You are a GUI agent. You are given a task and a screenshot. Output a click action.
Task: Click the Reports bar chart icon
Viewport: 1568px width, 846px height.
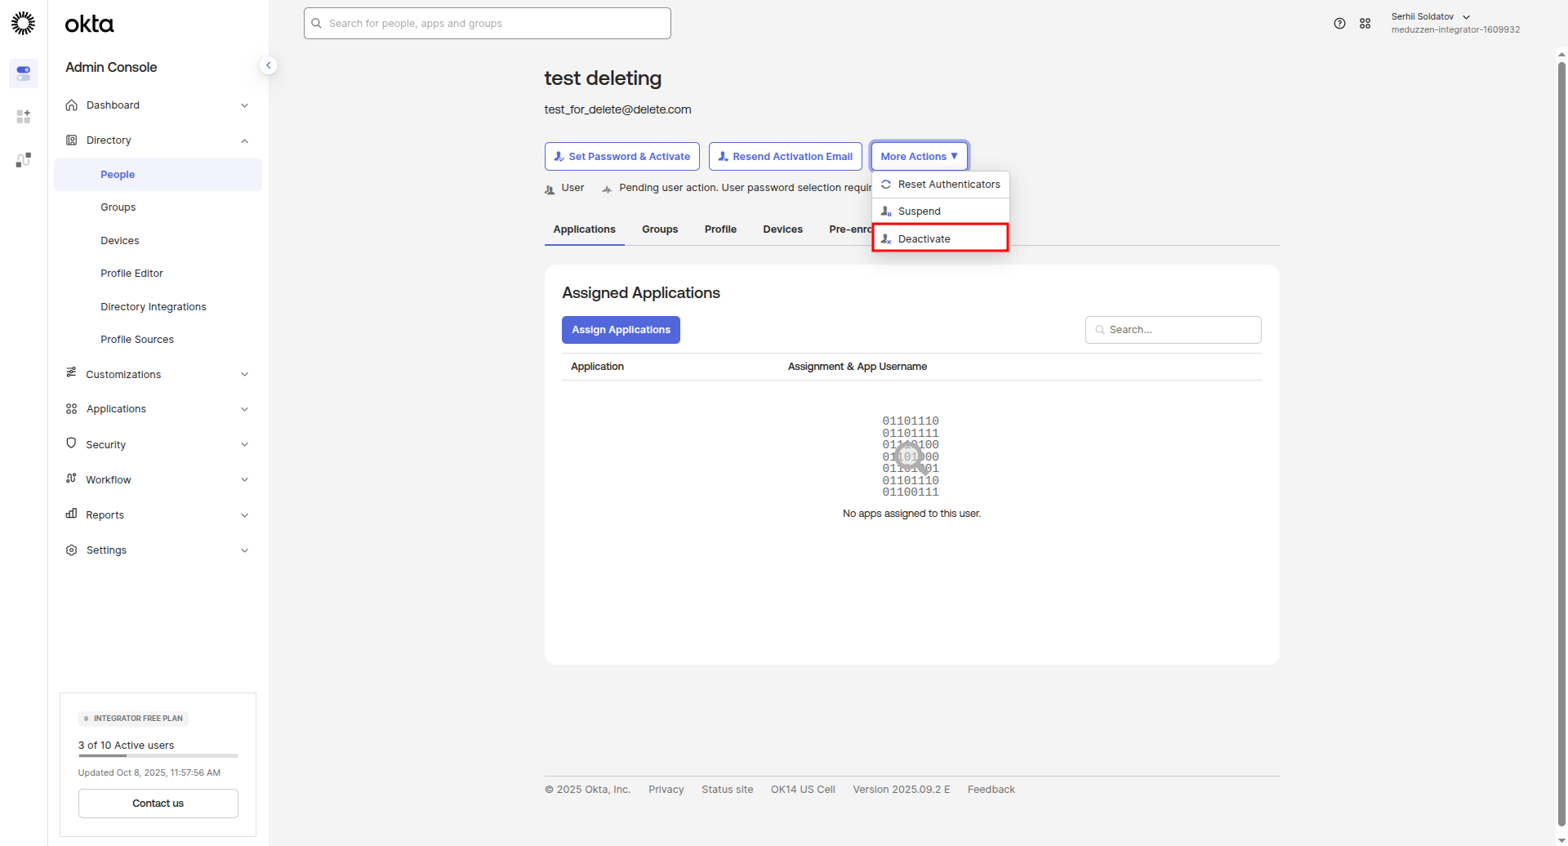tap(71, 514)
